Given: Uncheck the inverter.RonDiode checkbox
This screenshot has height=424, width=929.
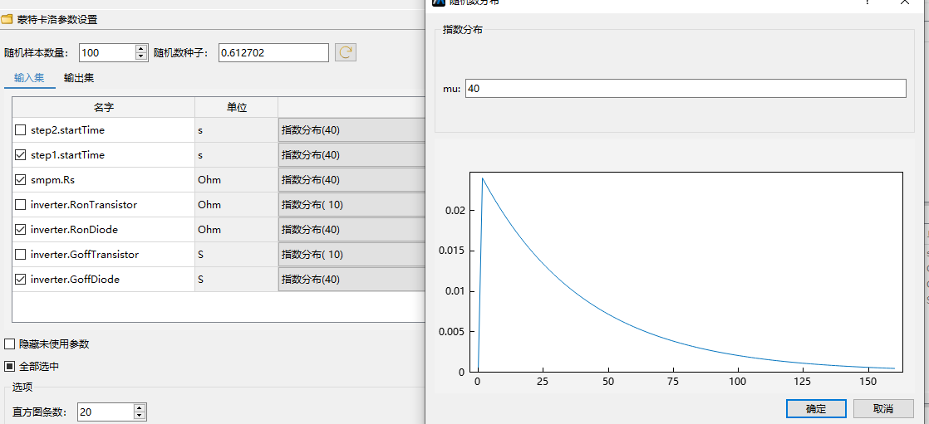Looking at the screenshot, I should point(20,230).
